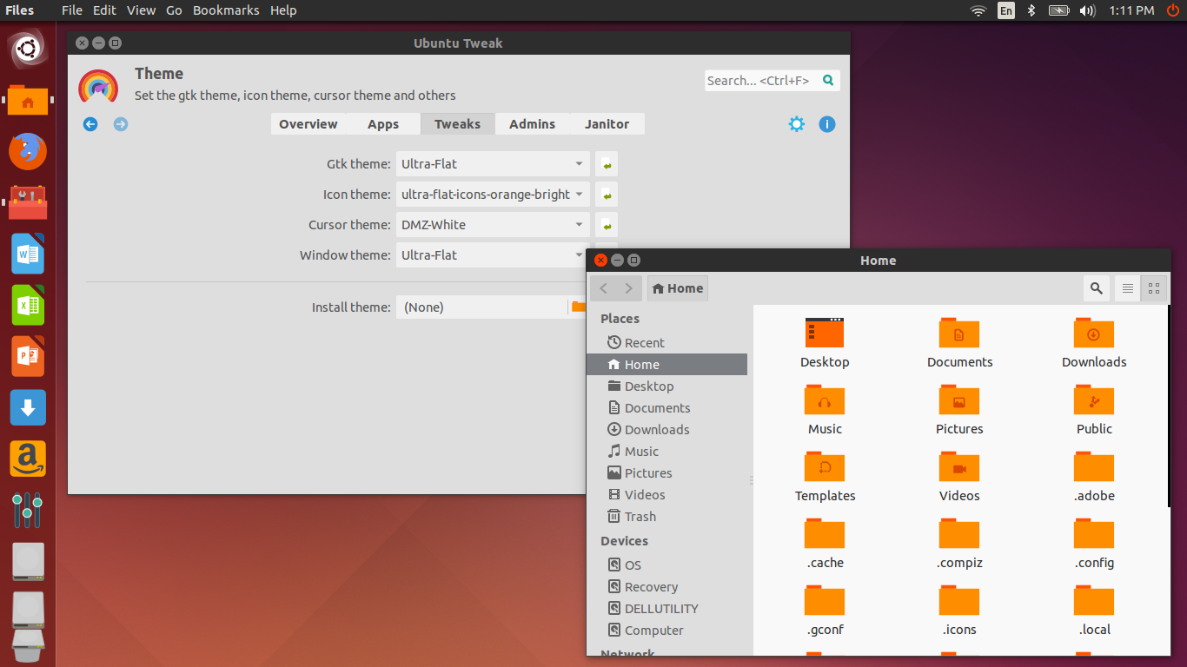This screenshot has width=1187, height=667.
Task: Select the .gconf folder
Action: coord(825,600)
